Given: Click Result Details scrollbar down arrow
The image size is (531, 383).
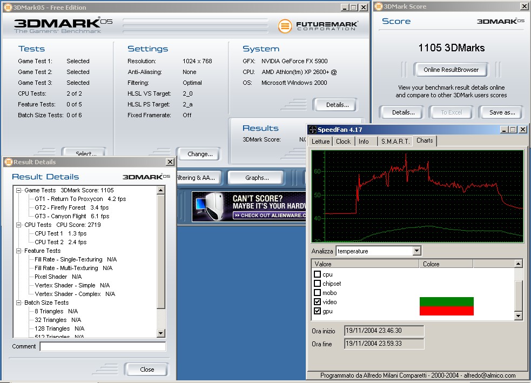Looking at the screenshot, I should tap(161, 333).
